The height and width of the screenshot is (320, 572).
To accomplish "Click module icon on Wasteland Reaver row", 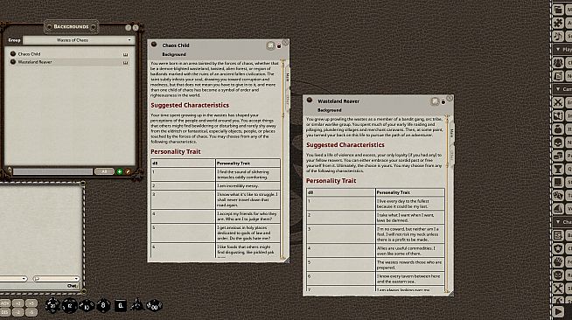I will point(125,62).
